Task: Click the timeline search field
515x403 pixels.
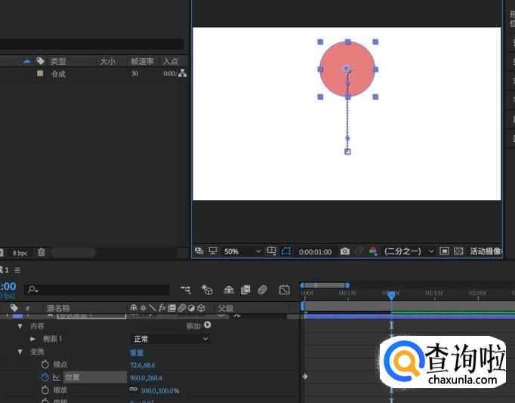Action: pyautogui.click(x=98, y=290)
